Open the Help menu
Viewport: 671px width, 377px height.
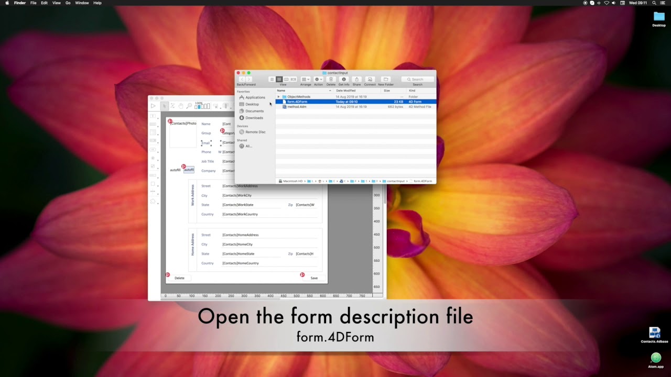[98, 3]
